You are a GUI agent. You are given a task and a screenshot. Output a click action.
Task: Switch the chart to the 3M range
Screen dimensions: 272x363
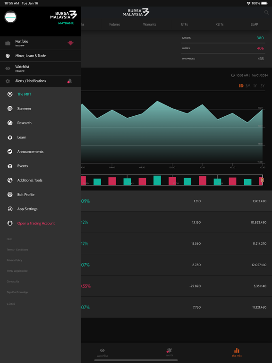pyautogui.click(x=248, y=86)
